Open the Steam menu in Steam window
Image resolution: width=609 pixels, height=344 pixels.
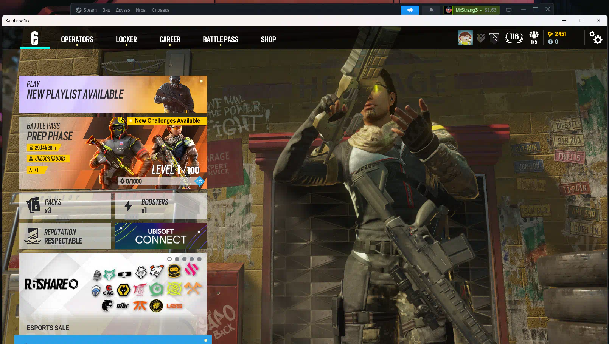(86, 10)
